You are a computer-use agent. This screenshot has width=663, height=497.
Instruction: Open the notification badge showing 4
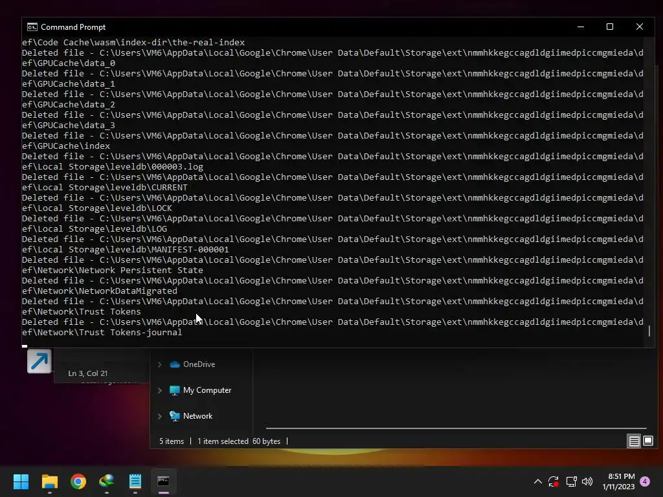coord(645,481)
